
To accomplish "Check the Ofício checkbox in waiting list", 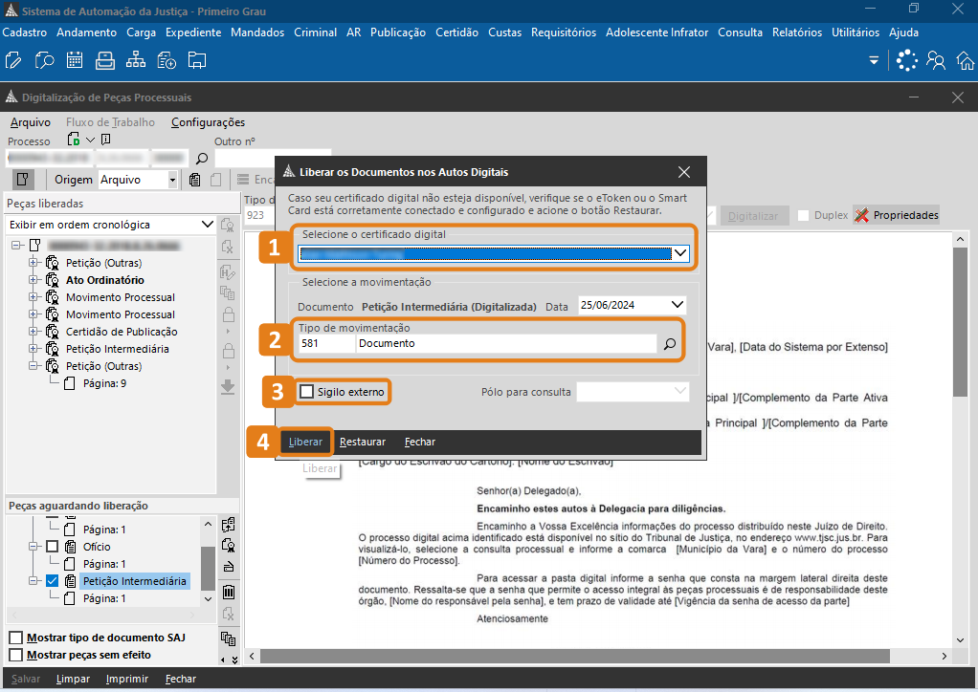I will tap(53, 547).
